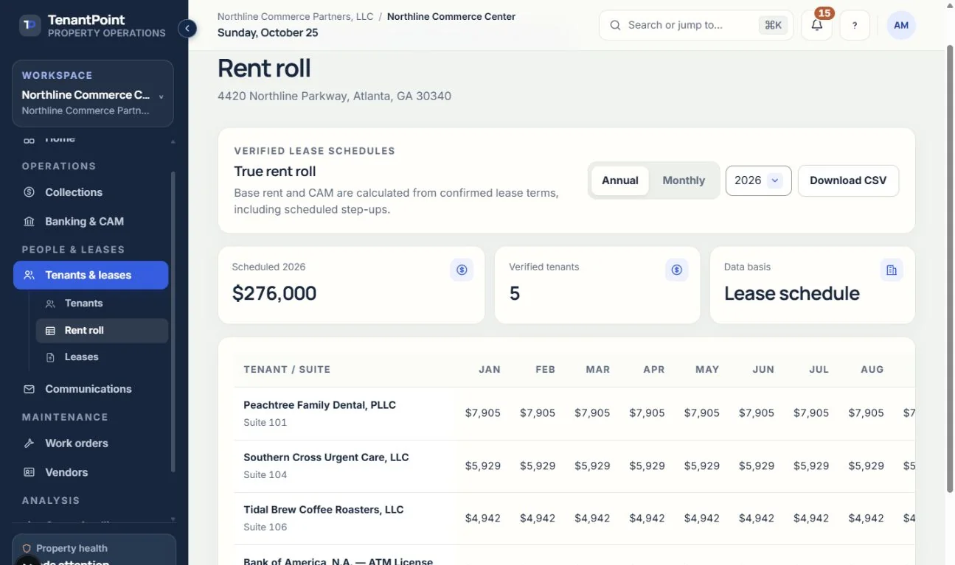Image resolution: width=955 pixels, height=565 pixels.
Task: Open the 2026 year dropdown
Action: pyautogui.click(x=758, y=180)
